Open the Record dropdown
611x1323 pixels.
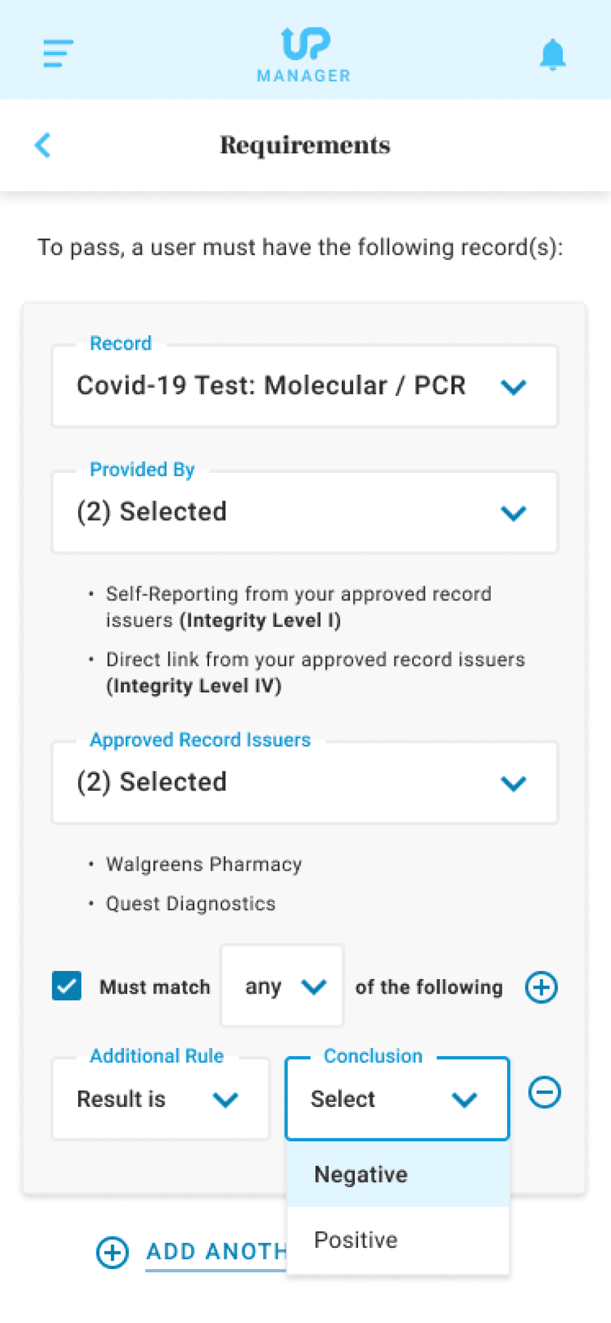[x=305, y=386]
